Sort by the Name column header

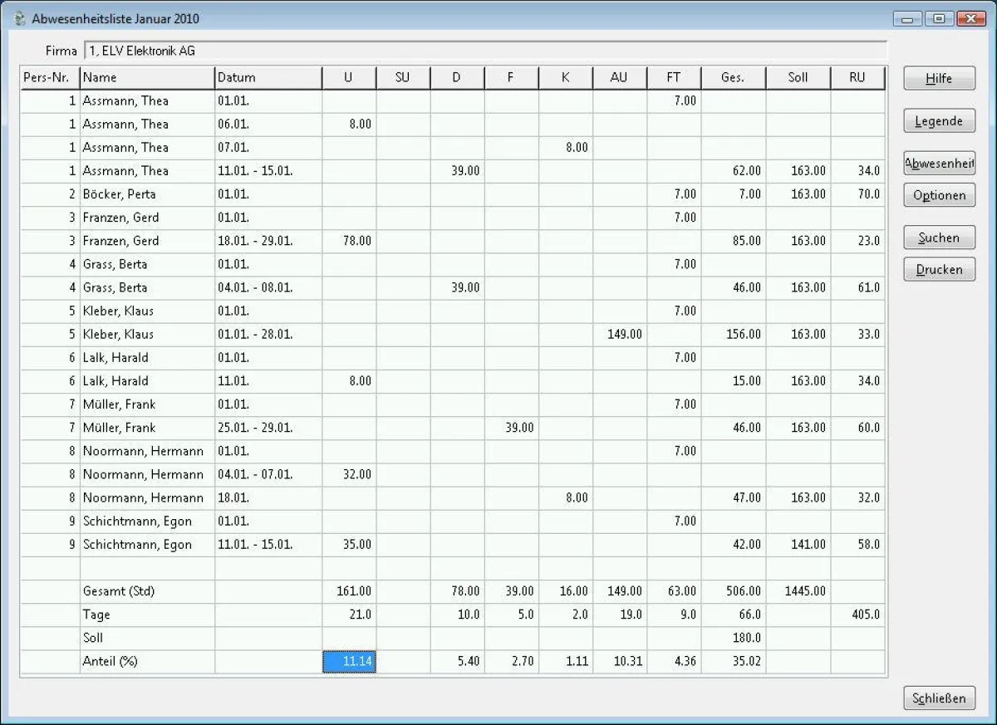pyautogui.click(x=147, y=77)
